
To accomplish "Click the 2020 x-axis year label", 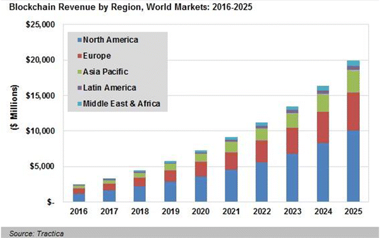I will point(201,212).
